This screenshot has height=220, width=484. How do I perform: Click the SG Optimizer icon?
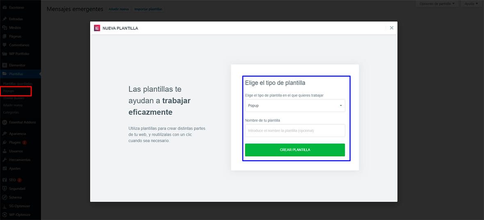coord(5,206)
